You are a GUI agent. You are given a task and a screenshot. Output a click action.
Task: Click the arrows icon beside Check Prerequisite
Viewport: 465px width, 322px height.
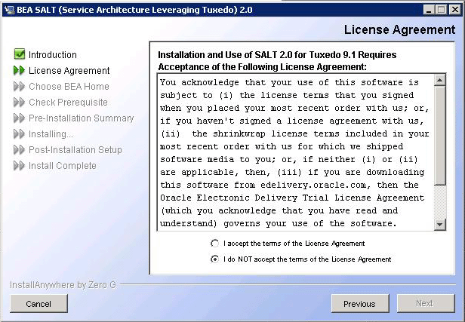coord(20,103)
